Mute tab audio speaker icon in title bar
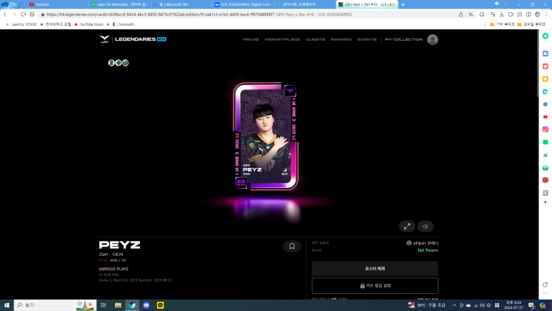Screen dimensions: 552x311 click(497, 4)
